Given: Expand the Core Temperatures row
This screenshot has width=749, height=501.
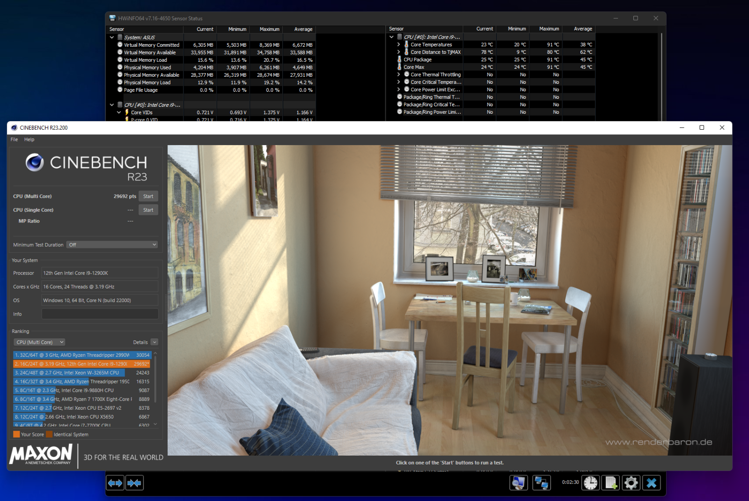Looking at the screenshot, I should click(x=398, y=44).
